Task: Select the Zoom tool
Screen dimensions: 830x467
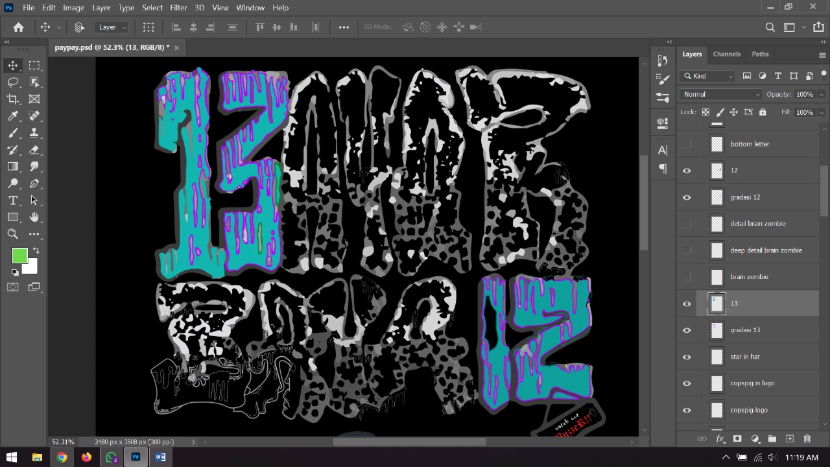Action: [13, 234]
